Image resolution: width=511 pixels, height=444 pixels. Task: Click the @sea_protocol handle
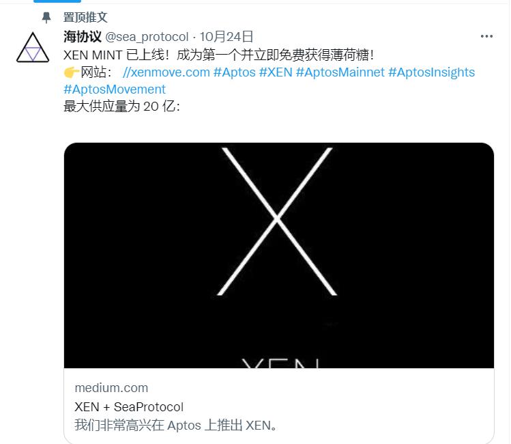click(147, 37)
